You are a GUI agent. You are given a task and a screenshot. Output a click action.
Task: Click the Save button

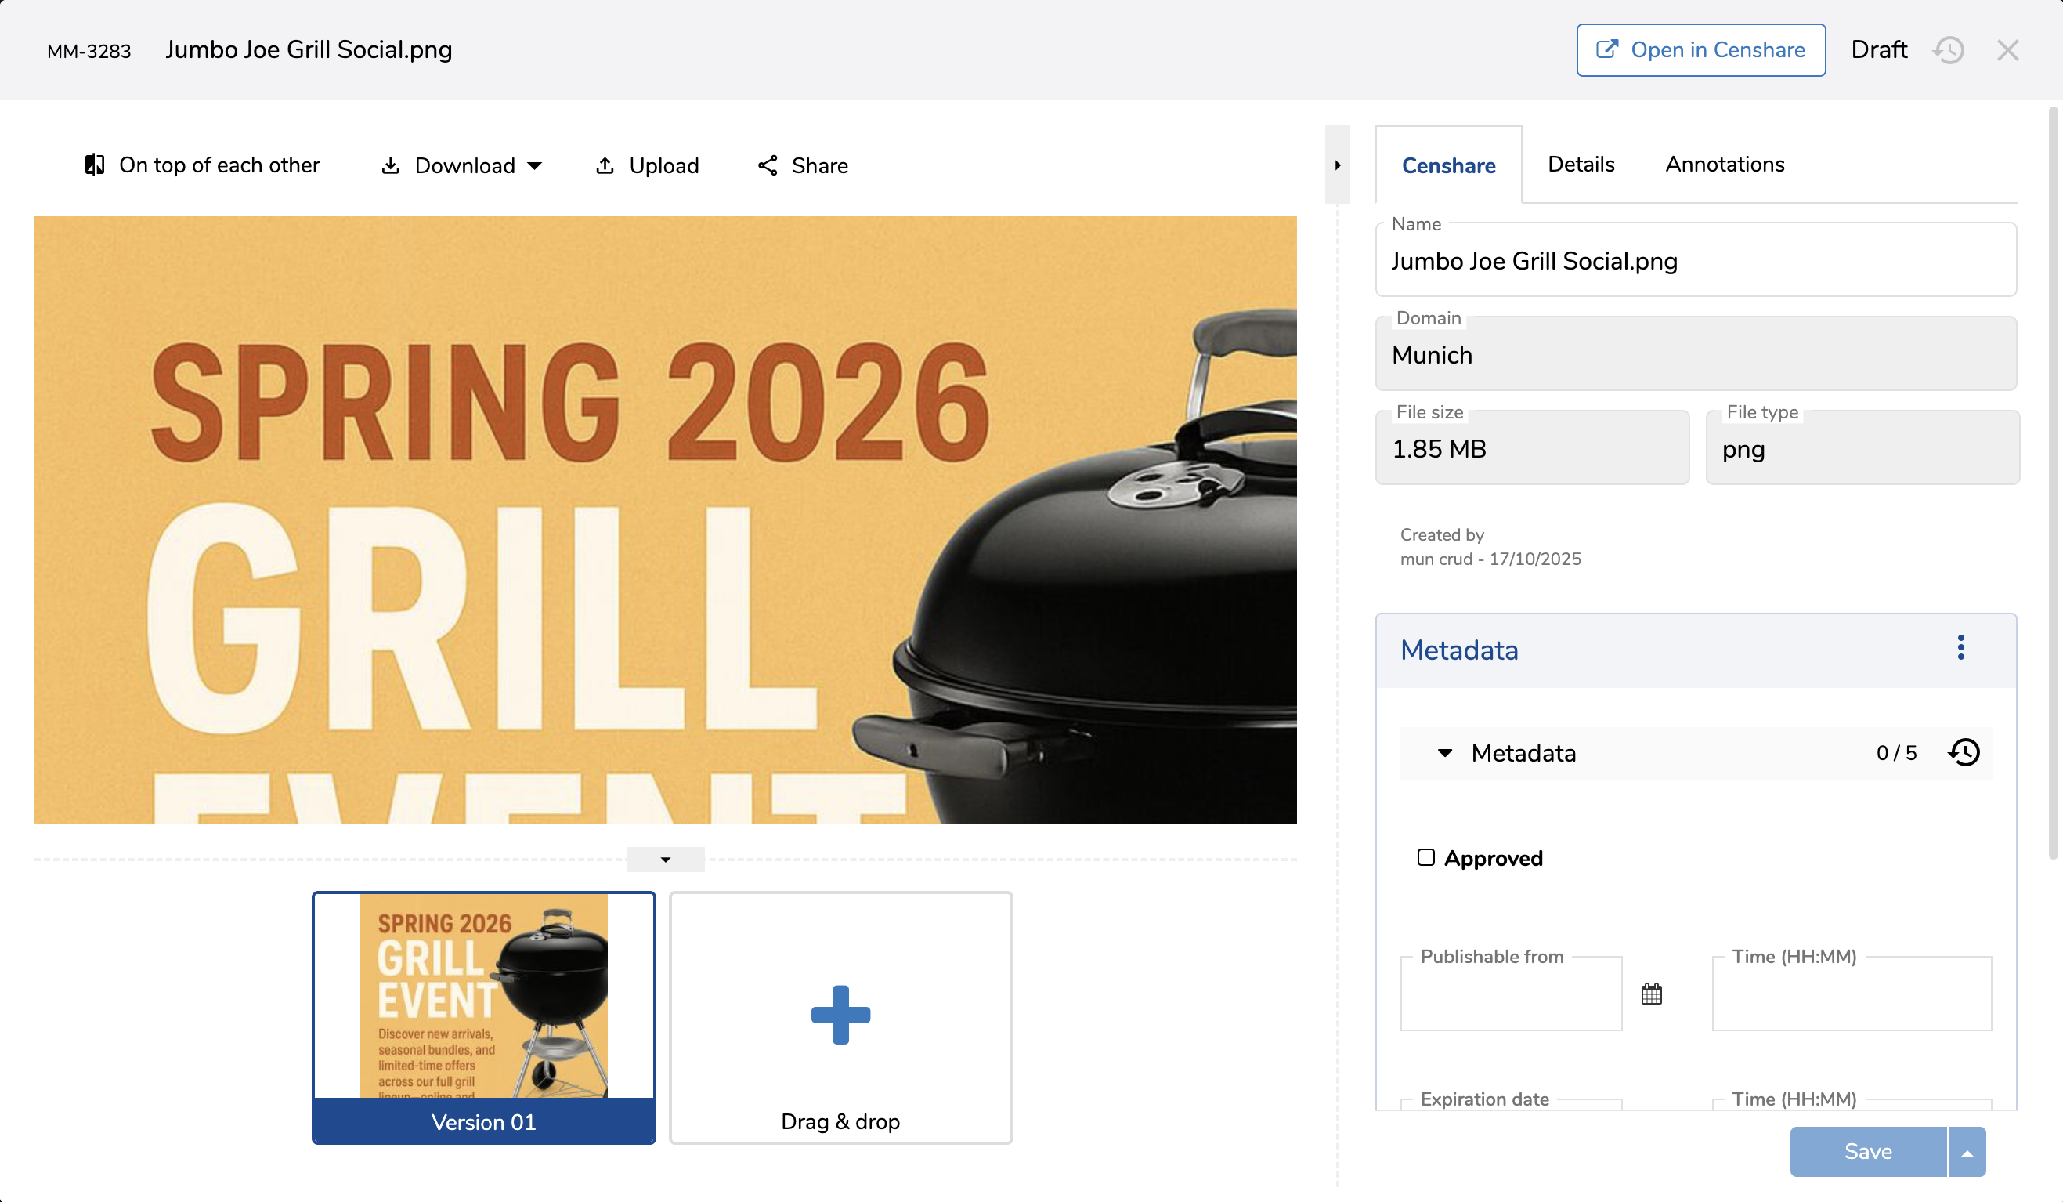1868,1152
